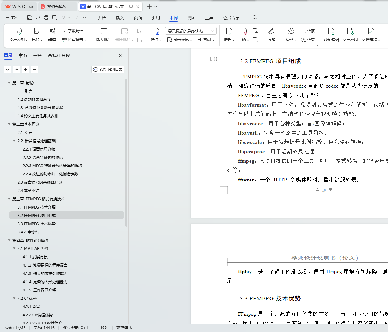
Task: Open 字数统计 word count
Action: (x=72, y=31)
